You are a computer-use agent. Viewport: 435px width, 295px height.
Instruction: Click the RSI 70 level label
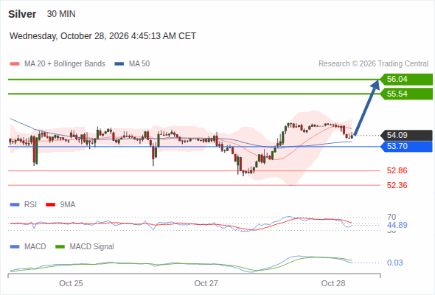pyautogui.click(x=391, y=217)
